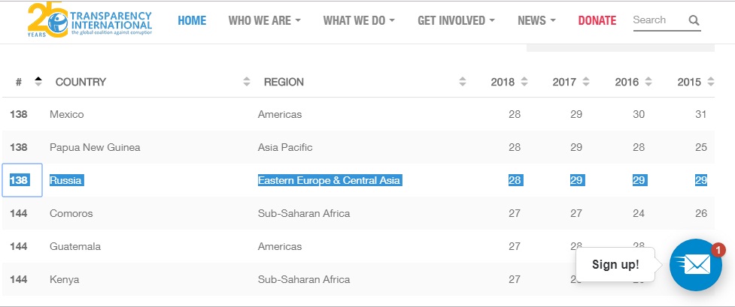Click the Sign up! bubble

tap(615, 264)
